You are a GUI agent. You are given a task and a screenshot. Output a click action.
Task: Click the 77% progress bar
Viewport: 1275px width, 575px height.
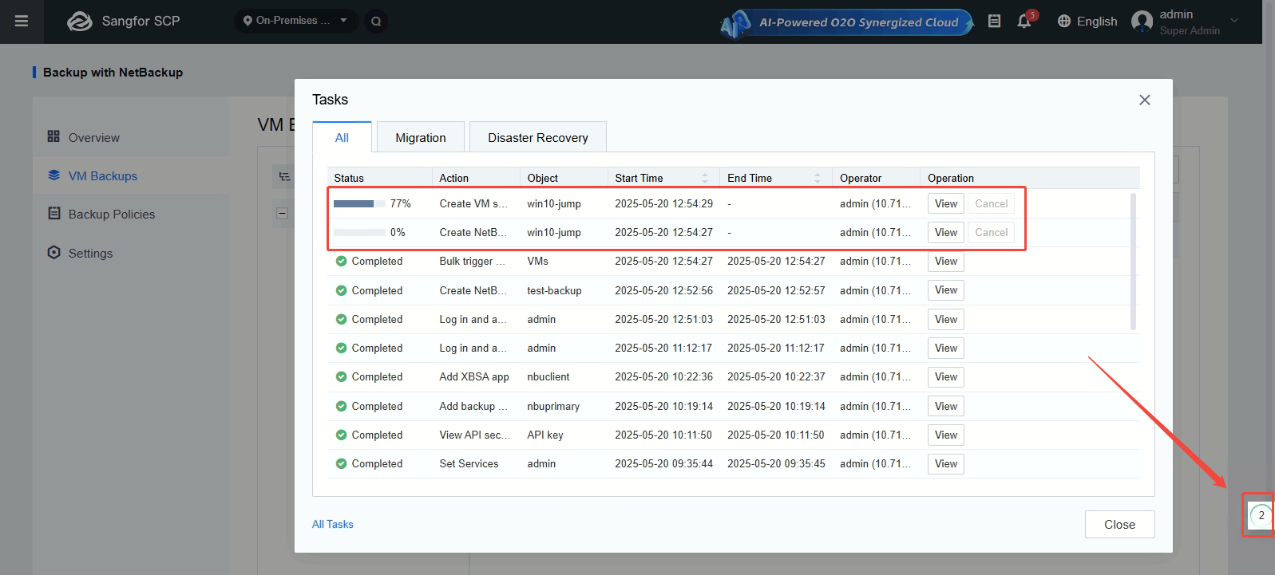click(359, 203)
